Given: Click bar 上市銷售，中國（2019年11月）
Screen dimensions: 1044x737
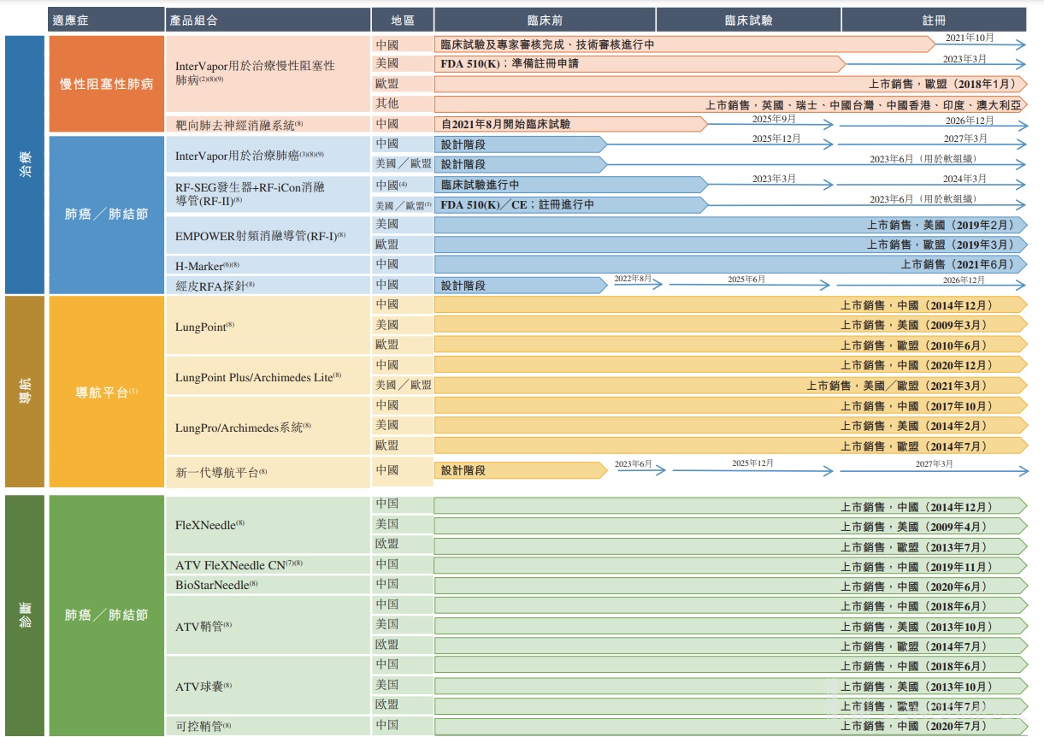Looking at the screenshot, I should [731, 567].
